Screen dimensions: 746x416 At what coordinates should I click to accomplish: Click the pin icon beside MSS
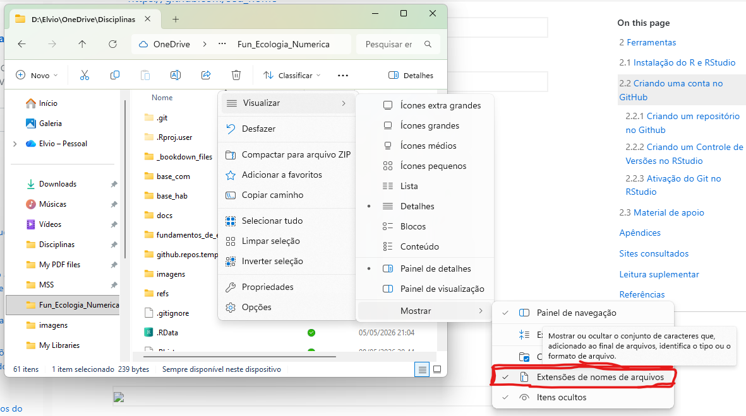click(114, 285)
